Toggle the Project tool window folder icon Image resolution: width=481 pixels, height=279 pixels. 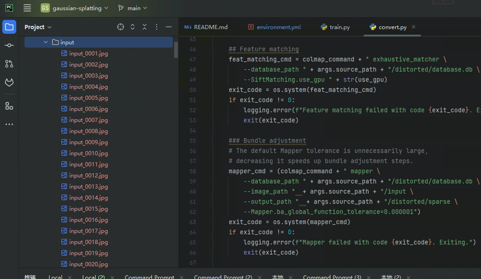(9, 27)
